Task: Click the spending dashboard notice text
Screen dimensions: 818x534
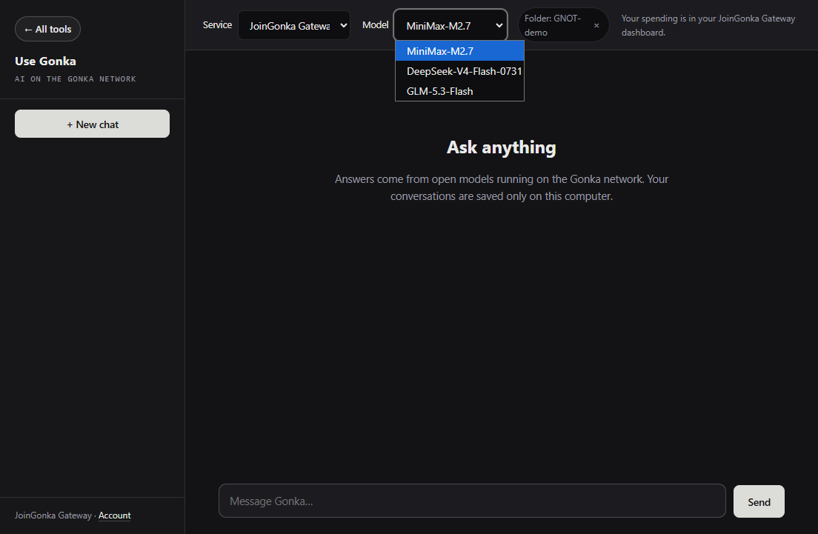Action: pyautogui.click(x=708, y=25)
